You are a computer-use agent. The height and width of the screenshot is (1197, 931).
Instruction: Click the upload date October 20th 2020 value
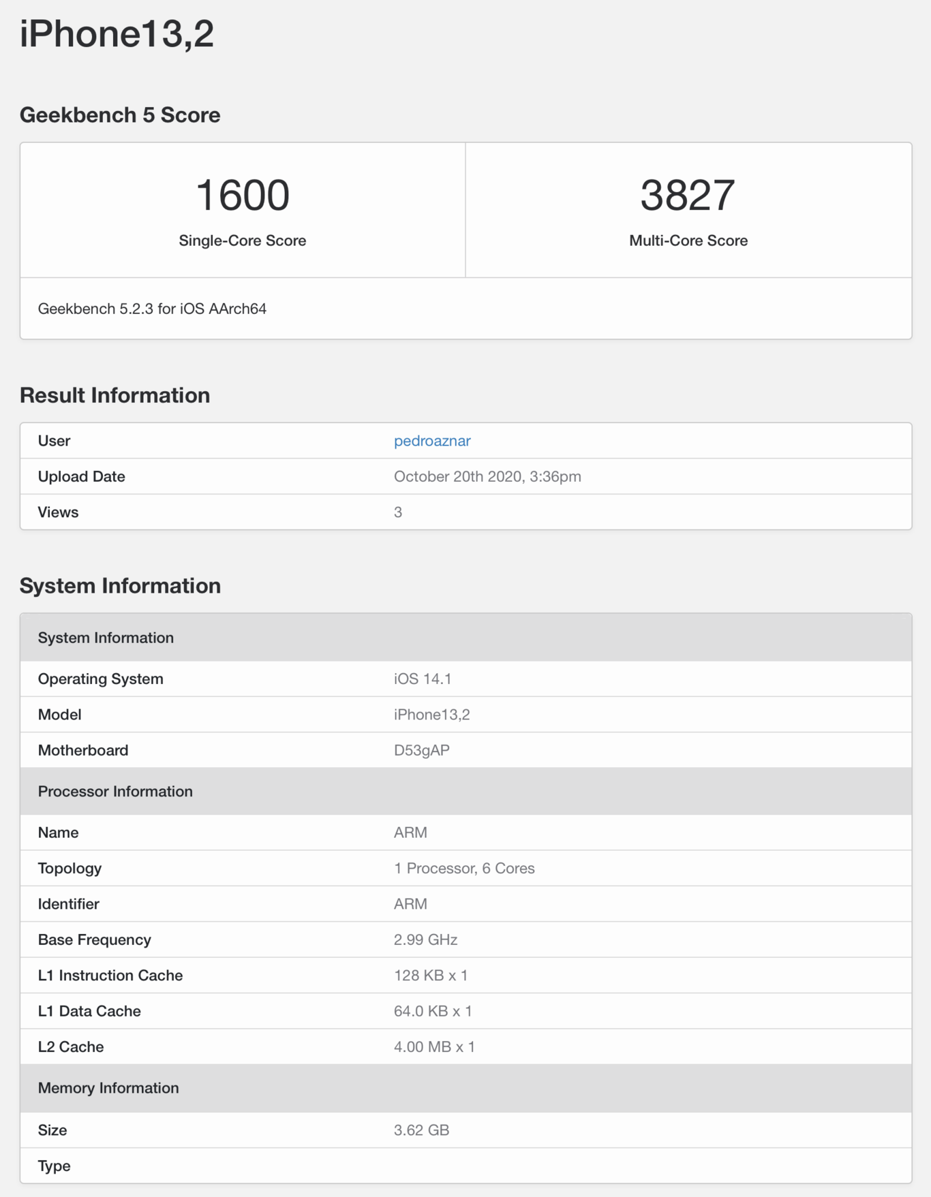487,476
